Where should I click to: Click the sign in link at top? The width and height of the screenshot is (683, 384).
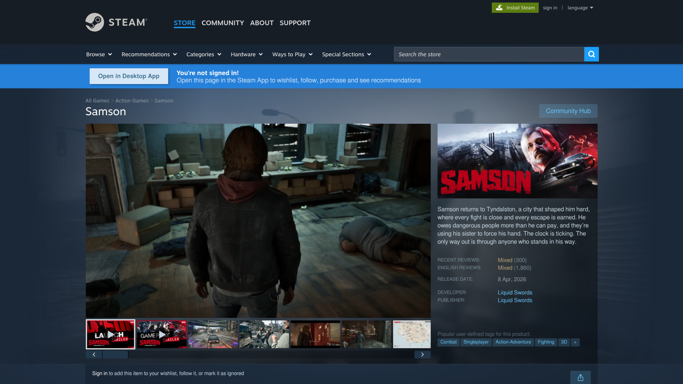(x=550, y=8)
